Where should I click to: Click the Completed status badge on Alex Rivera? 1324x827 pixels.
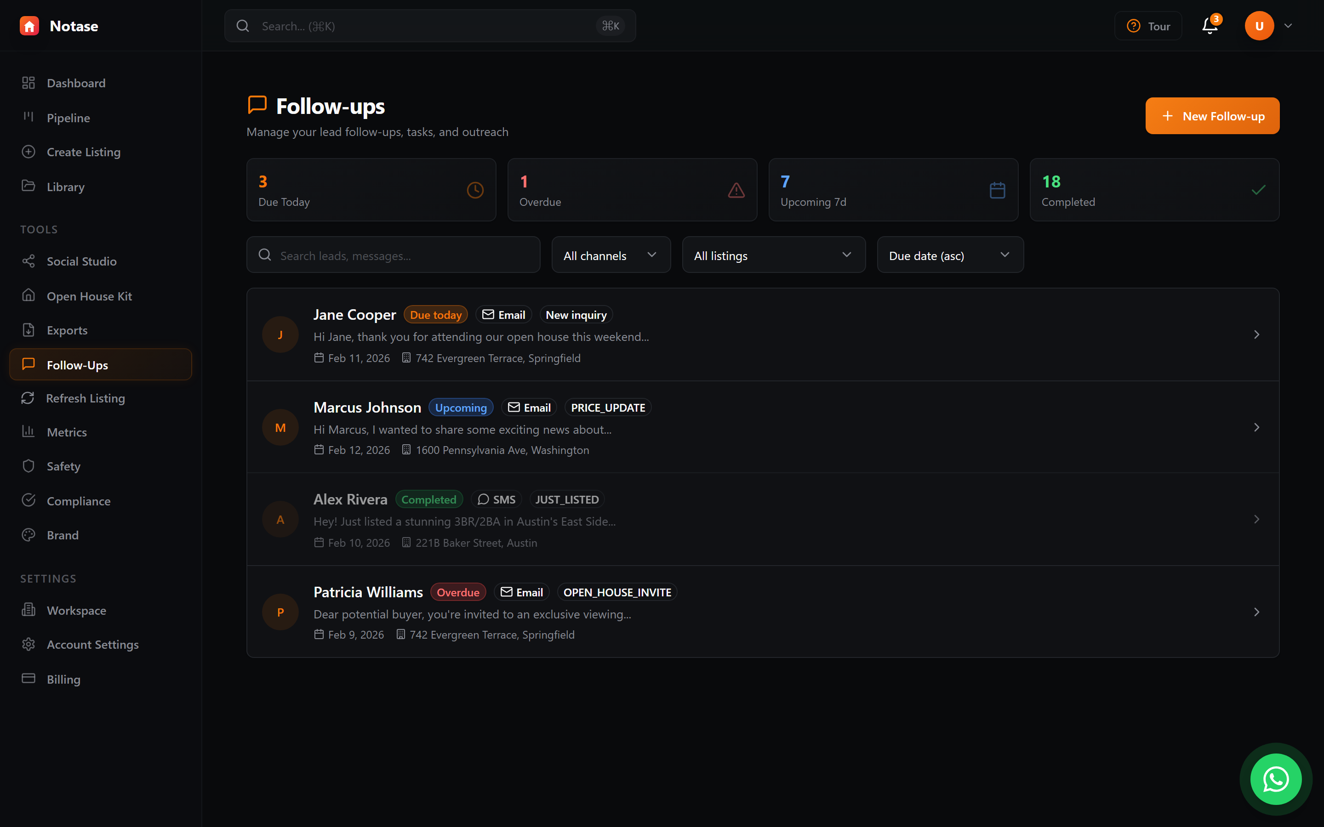coord(429,499)
